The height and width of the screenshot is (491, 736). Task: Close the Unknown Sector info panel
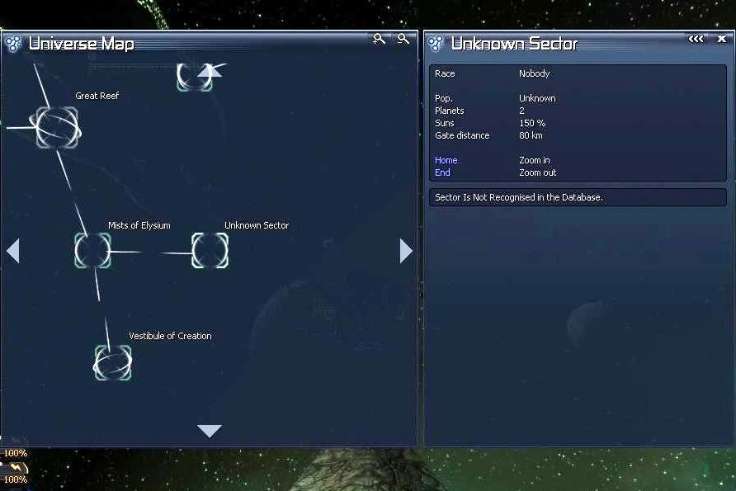click(722, 39)
